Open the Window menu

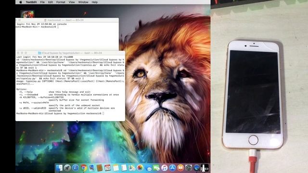pos(83,2)
